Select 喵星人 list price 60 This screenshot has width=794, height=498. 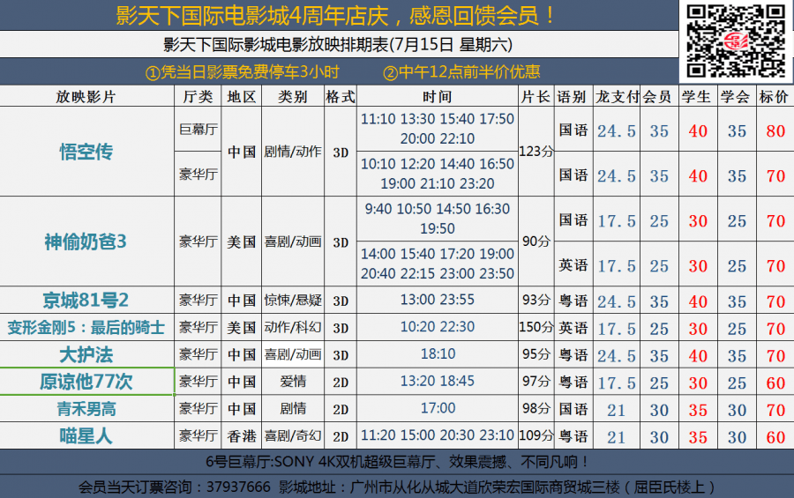coord(775,437)
